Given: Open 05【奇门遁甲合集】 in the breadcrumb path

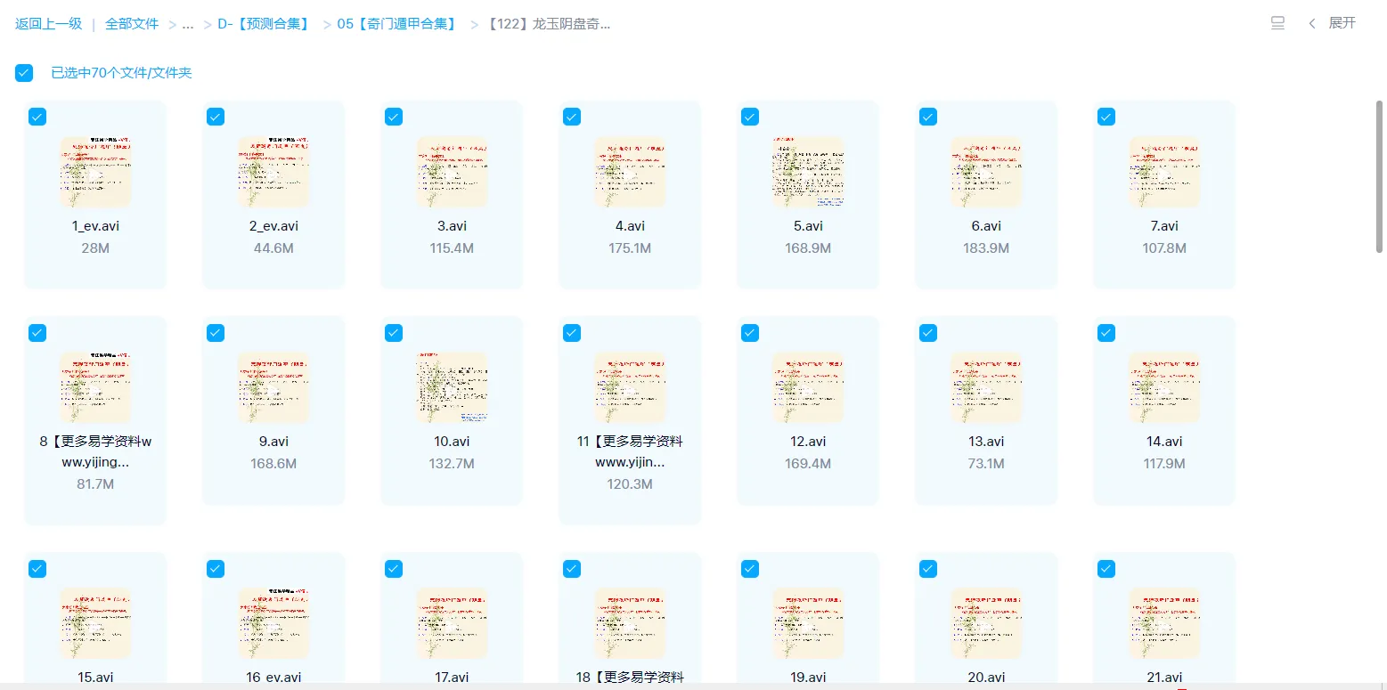Looking at the screenshot, I should tap(395, 24).
